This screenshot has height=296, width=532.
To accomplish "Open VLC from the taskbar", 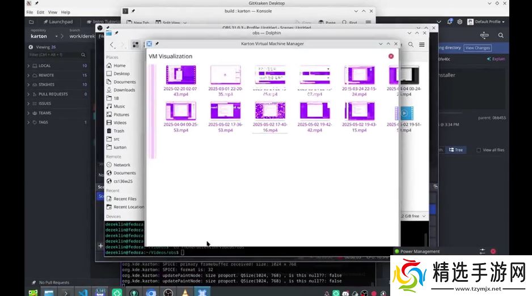I will point(184,292).
